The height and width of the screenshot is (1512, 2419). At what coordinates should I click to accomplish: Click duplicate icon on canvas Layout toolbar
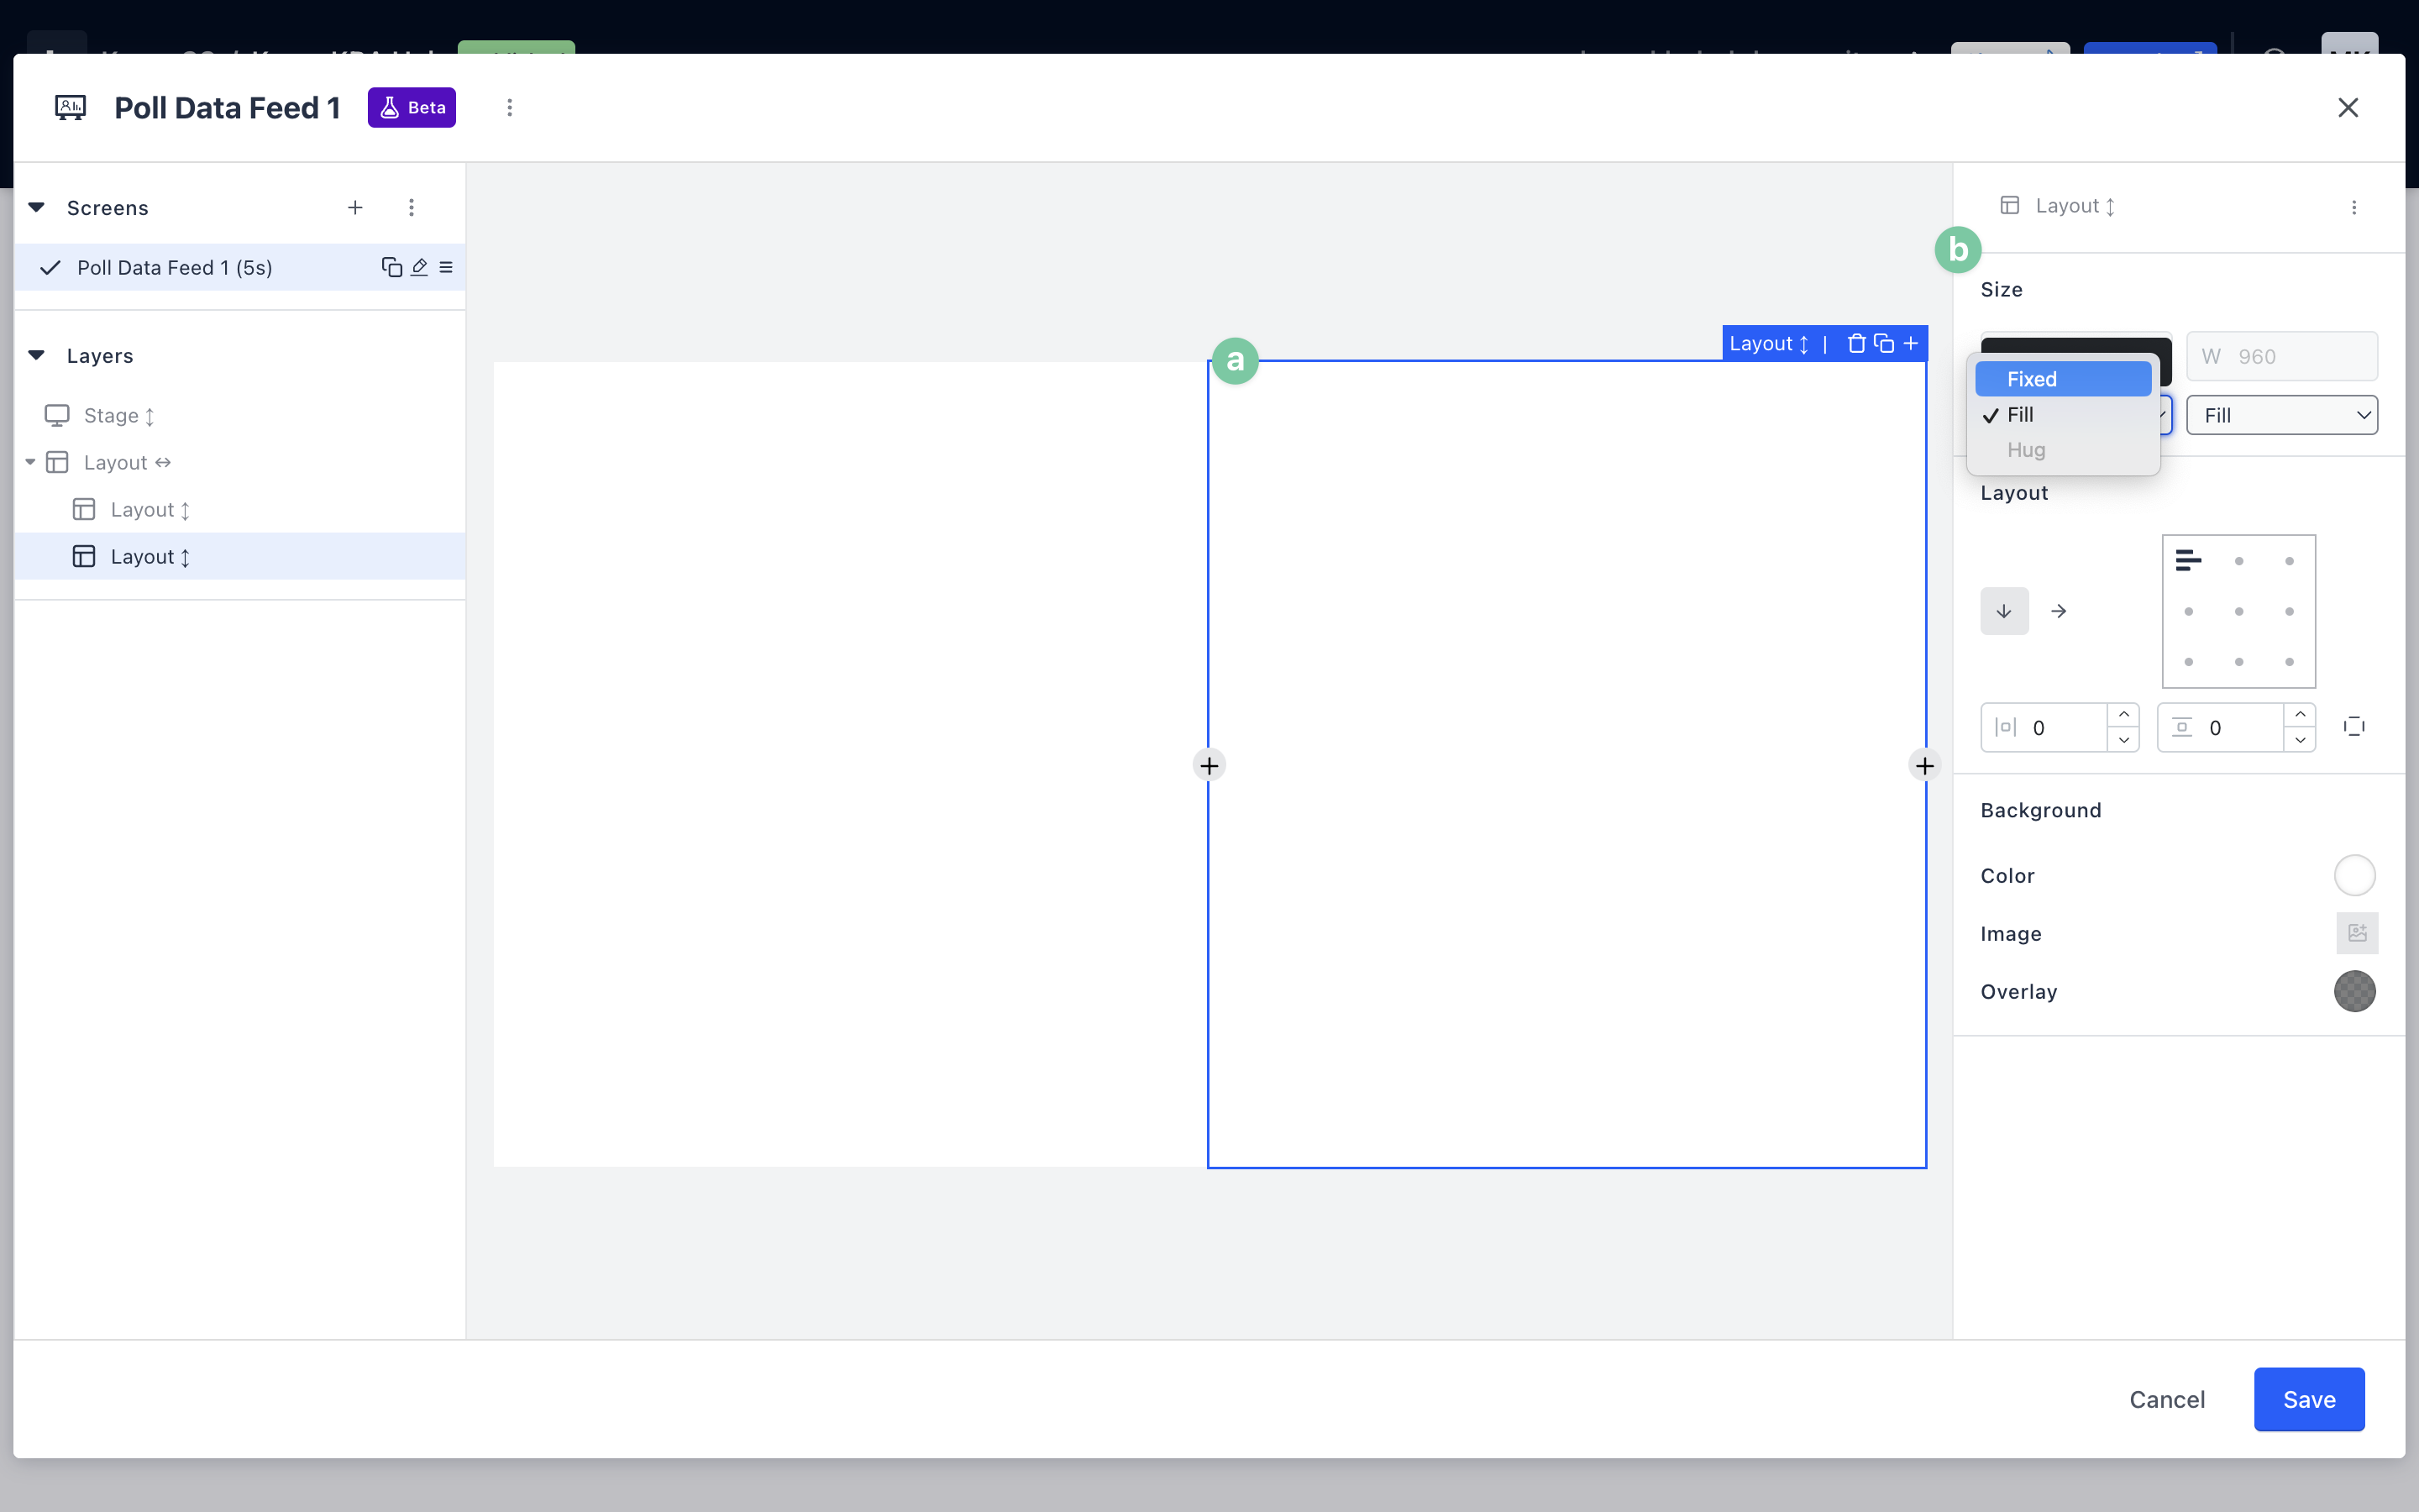tap(1883, 344)
